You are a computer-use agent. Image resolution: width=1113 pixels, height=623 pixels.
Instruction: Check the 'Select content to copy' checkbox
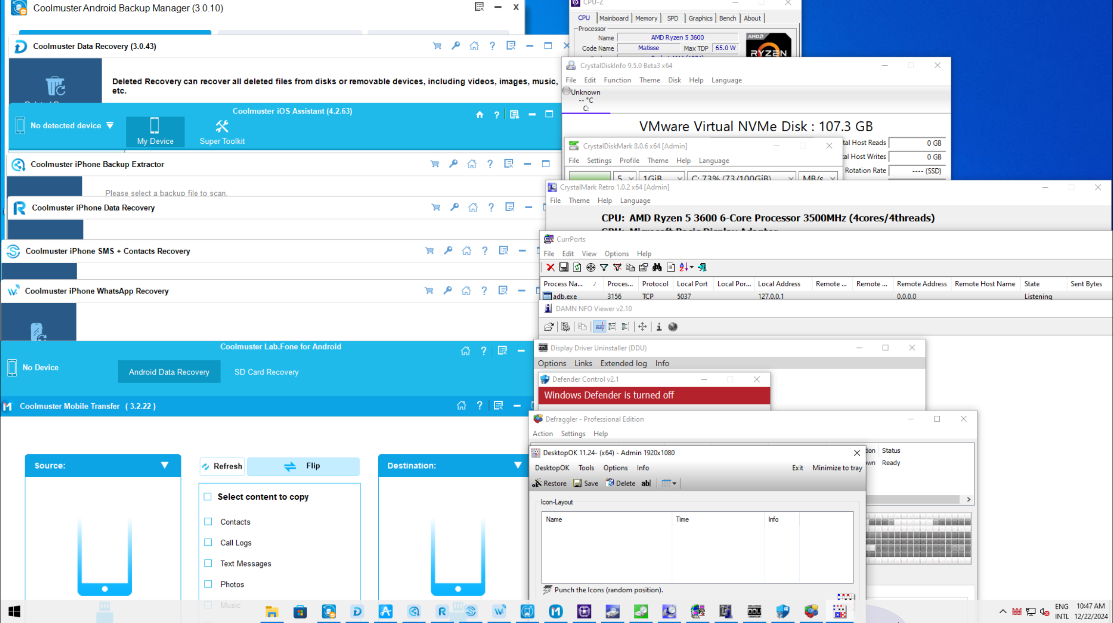(208, 496)
